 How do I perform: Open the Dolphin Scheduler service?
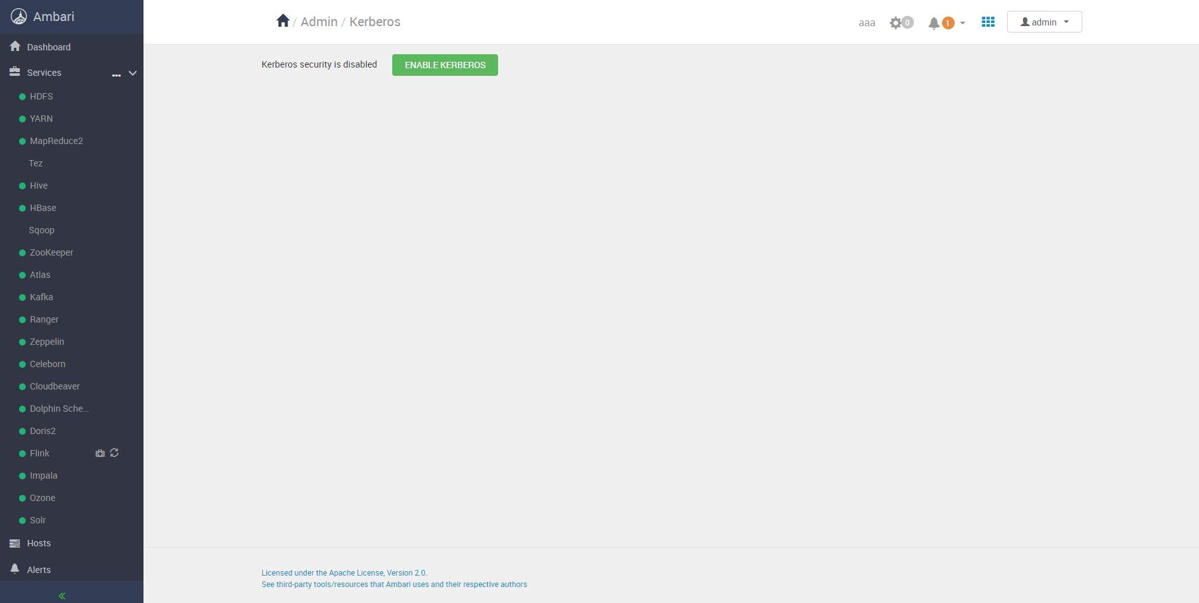[59, 409]
